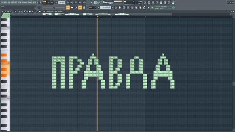
Task: Click the render as audio file icon
Action: click(x=165, y=3)
